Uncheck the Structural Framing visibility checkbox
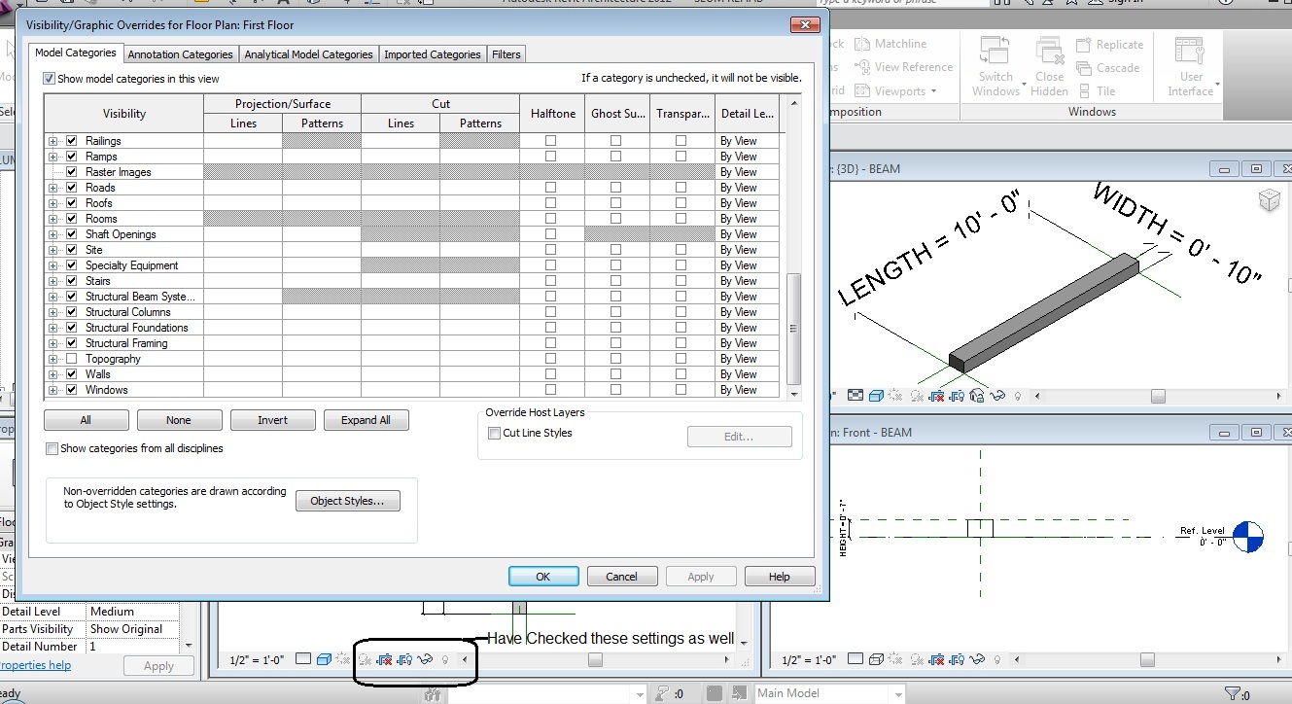Image resolution: width=1292 pixels, height=704 pixels. tap(71, 343)
